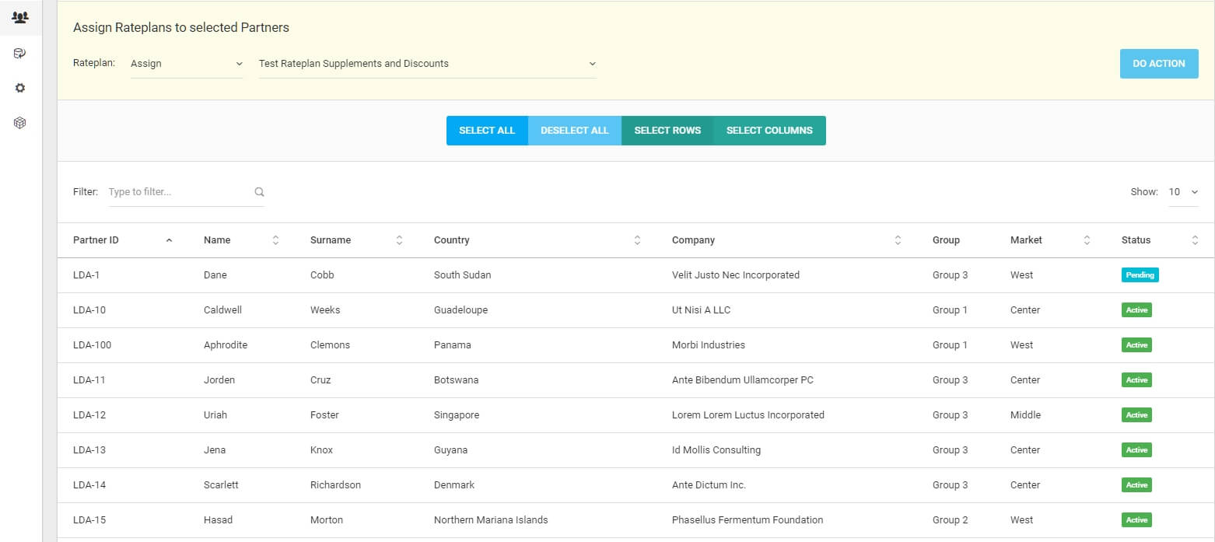Click the surname Richardson
Screen dimensions: 1215x542
click(335, 485)
